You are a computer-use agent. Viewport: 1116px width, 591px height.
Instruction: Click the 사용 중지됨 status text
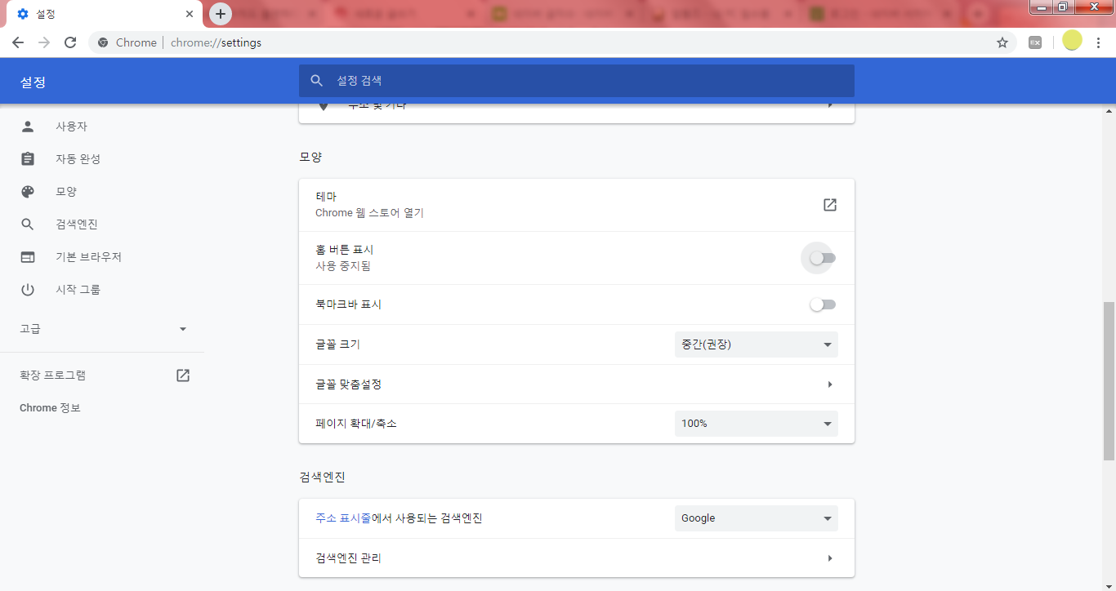(x=343, y=266)
